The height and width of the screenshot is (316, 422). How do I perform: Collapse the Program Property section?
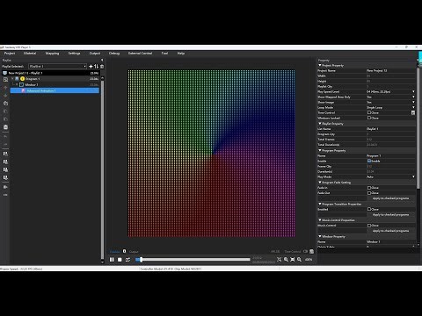pos(320,150)
